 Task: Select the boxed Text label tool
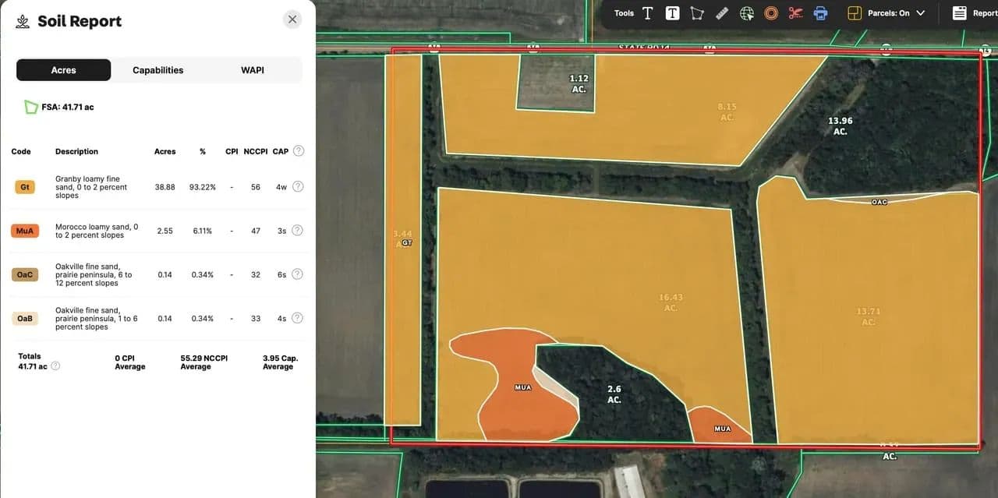point(672,13)
